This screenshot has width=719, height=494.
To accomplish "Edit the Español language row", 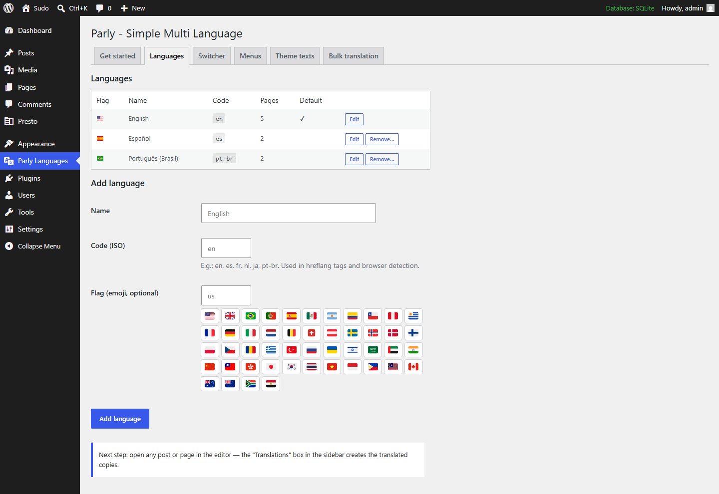I will pos(354,139).
